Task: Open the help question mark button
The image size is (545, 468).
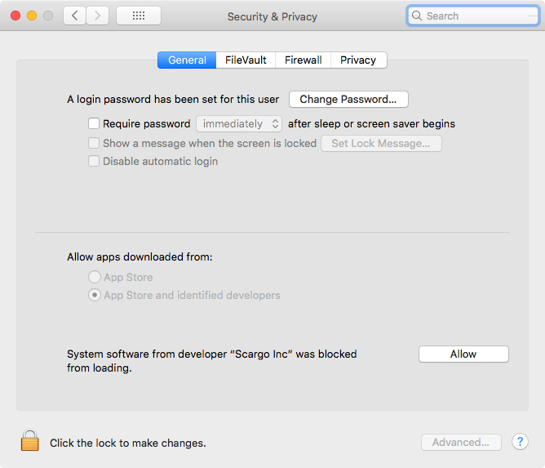Action: point(520,442)
